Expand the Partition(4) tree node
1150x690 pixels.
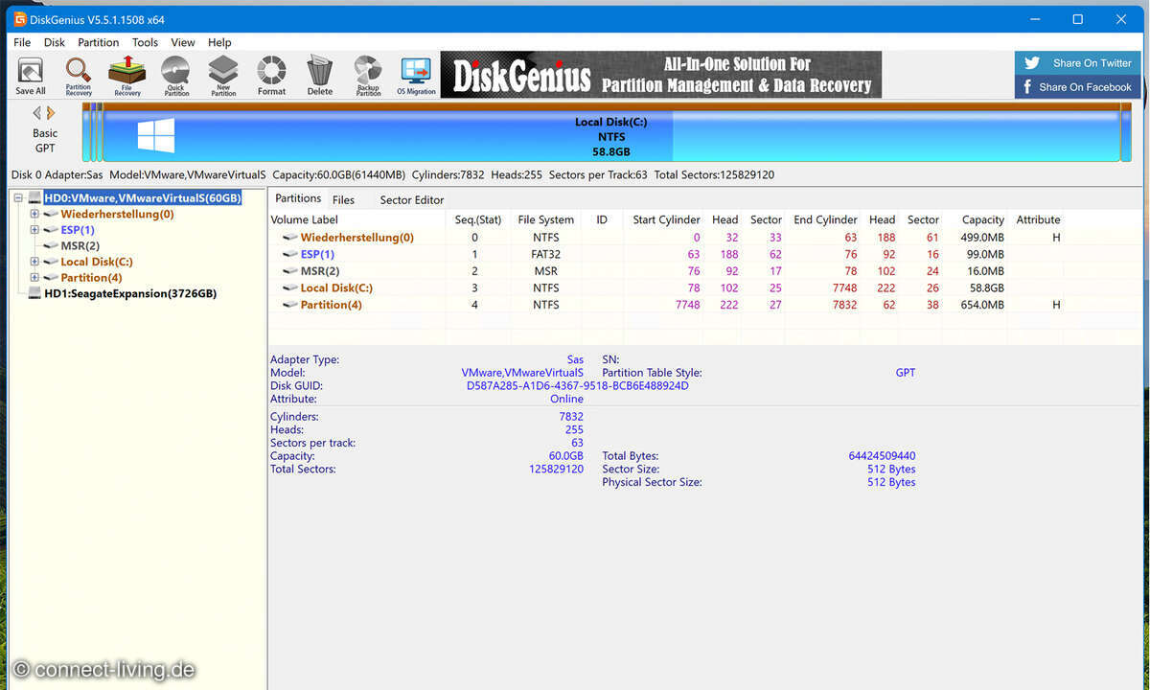(x=34, y=277)
